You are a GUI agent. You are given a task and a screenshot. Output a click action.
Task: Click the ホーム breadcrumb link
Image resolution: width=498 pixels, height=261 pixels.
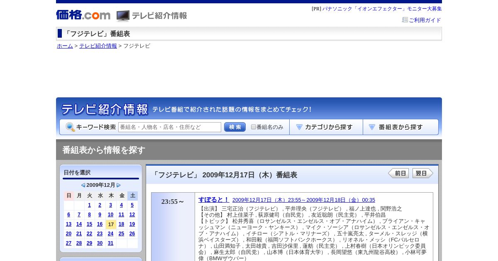pos(65,46)
